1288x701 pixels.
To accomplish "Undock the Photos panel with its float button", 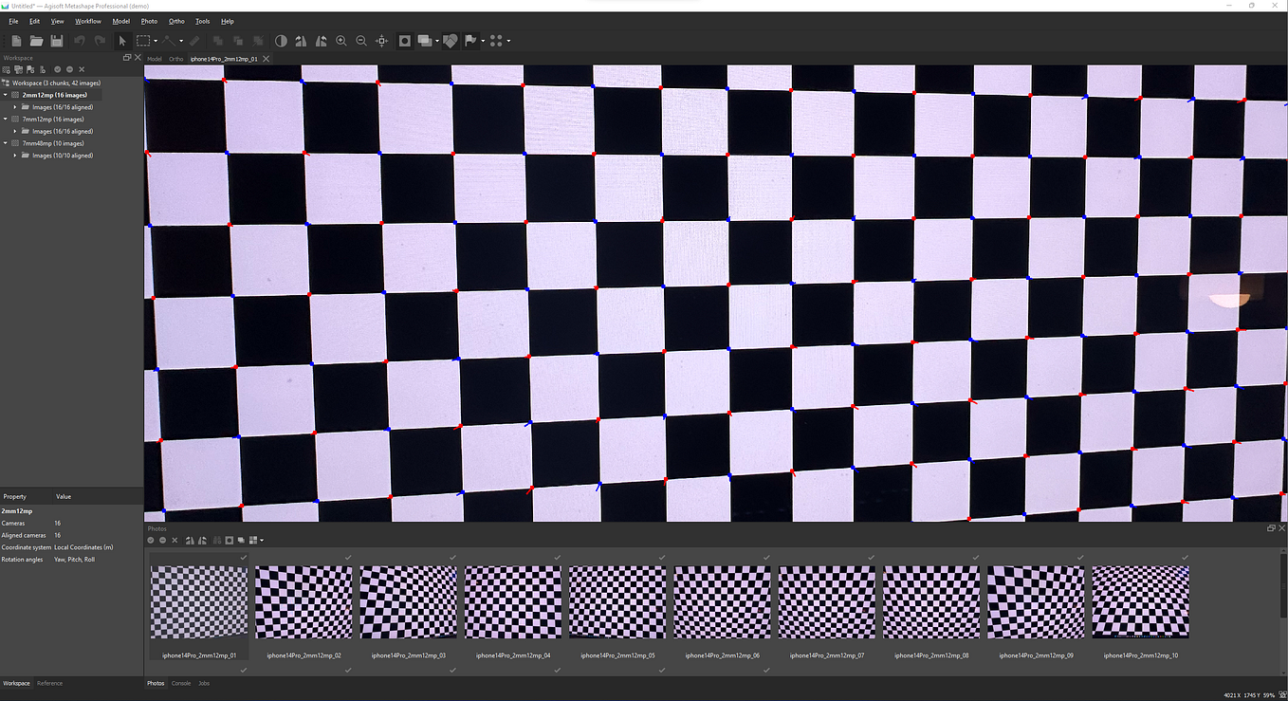I will (x=1271, y=528).
